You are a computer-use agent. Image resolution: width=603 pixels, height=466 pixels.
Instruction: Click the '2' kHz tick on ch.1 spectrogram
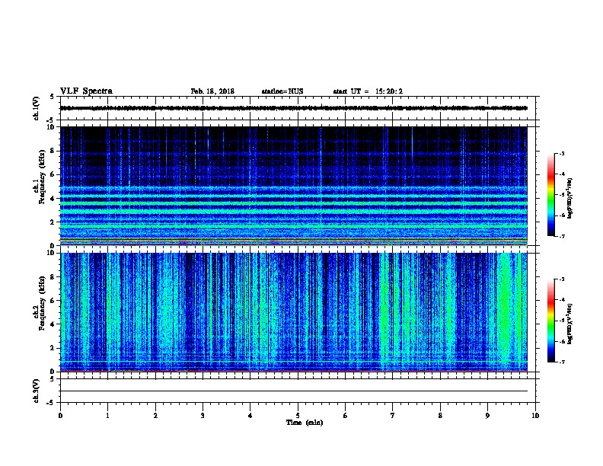pos(53,222)
